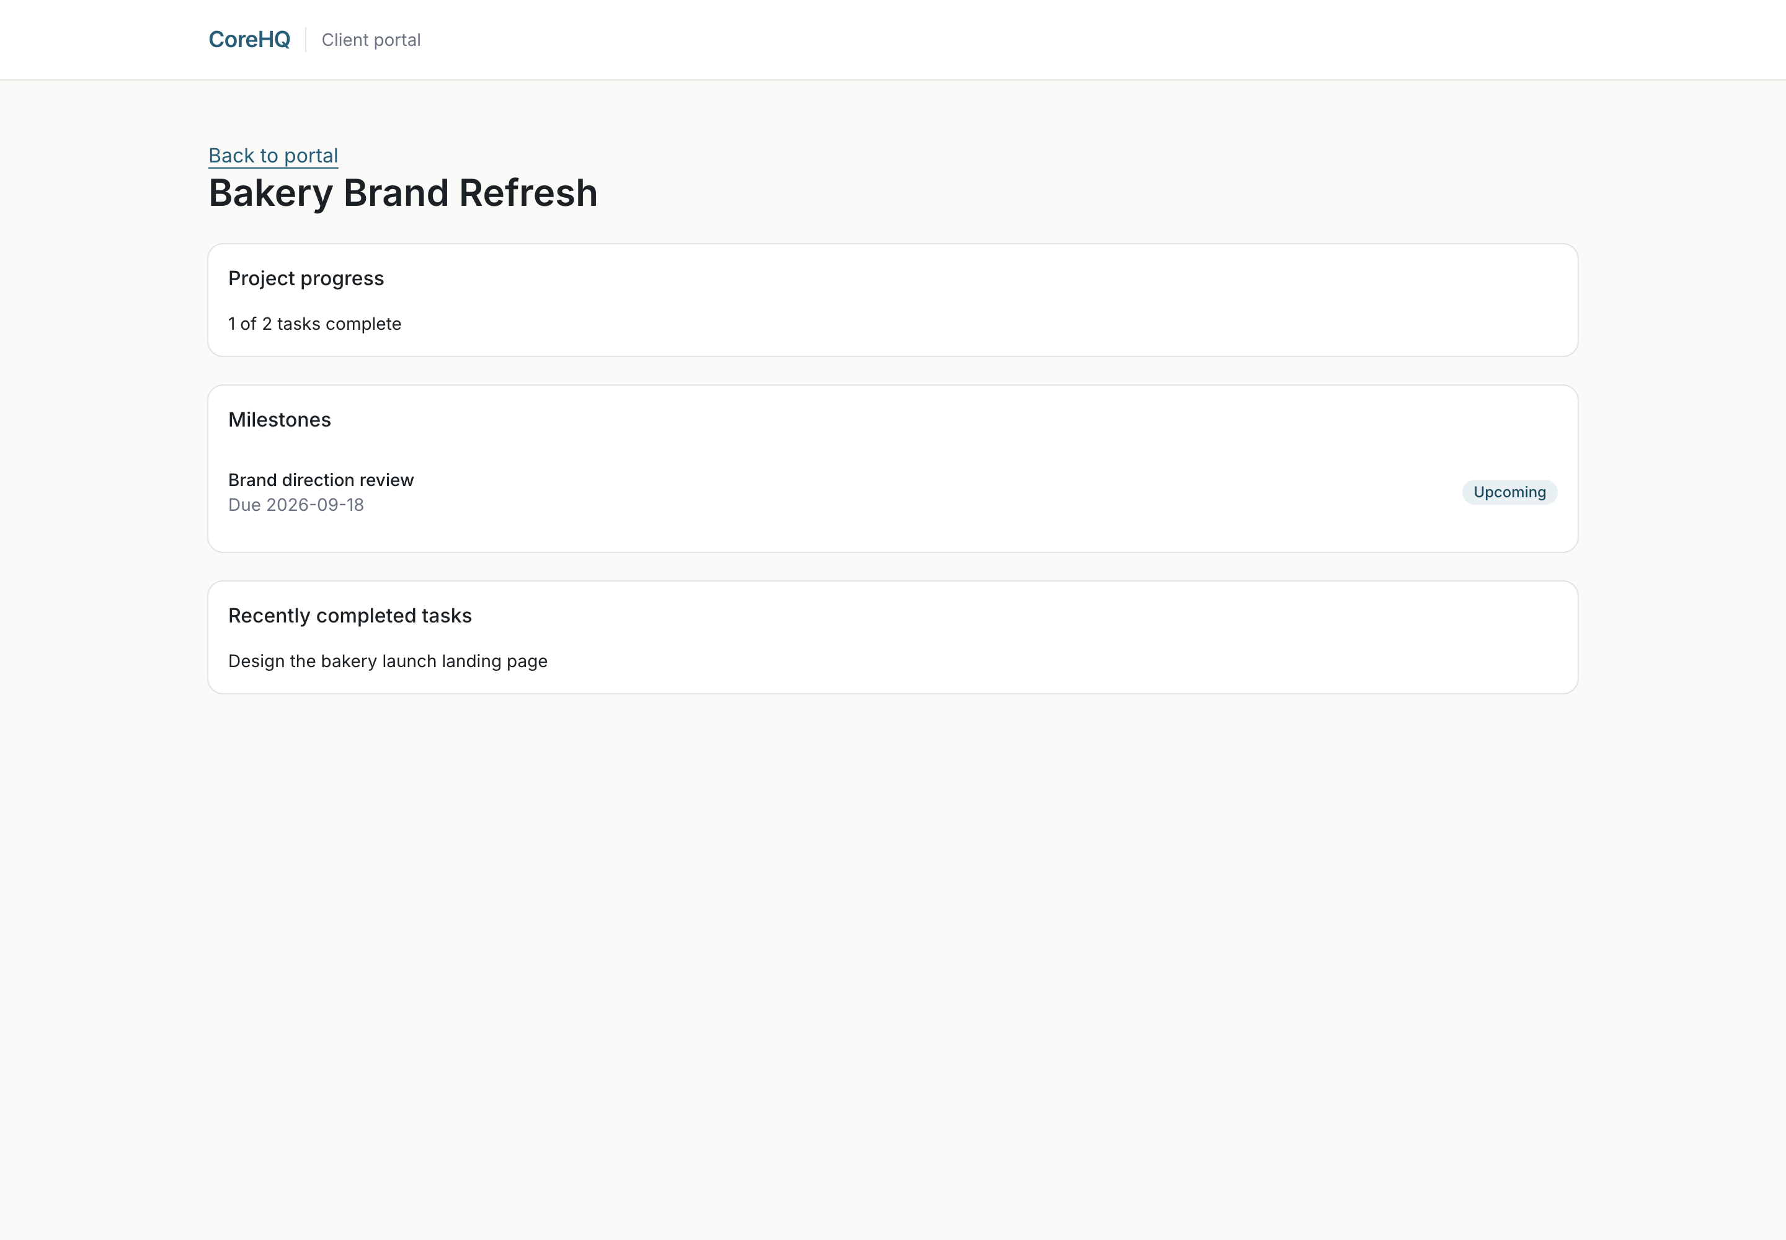Follow the Back to portal link
The height and width of the screenshot is (1240, 1786).
tap(273, 156)
